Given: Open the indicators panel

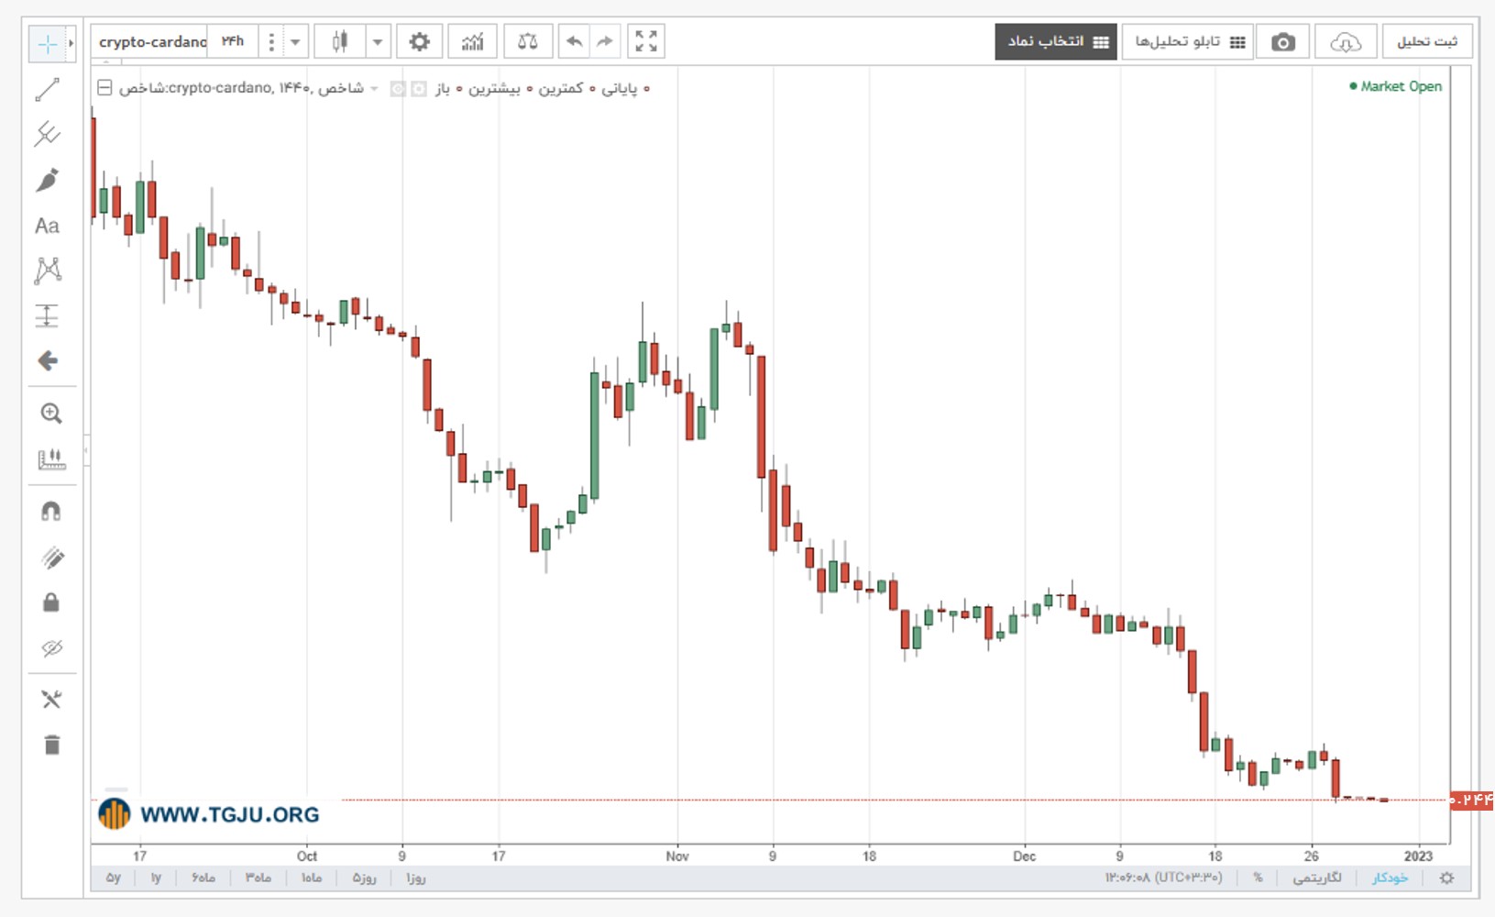Looking at the screenshot, I should 472,41.
